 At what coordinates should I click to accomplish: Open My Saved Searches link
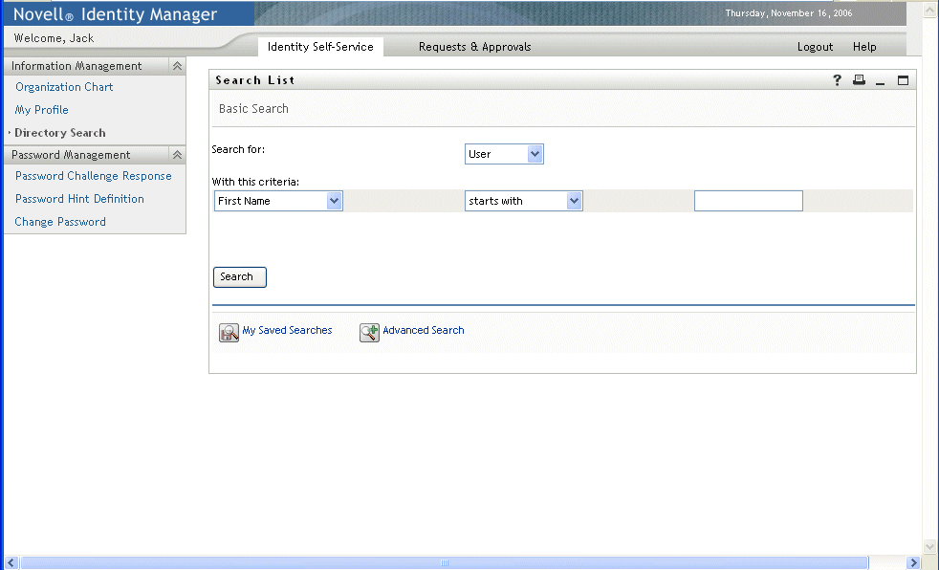[x=287, y=331]
